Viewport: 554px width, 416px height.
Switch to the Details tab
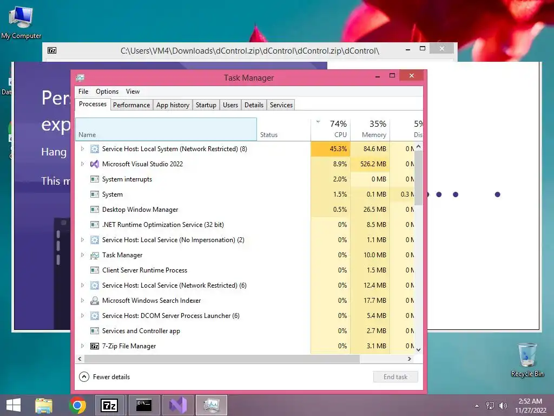pyautogui.click(x=254, y=105)
